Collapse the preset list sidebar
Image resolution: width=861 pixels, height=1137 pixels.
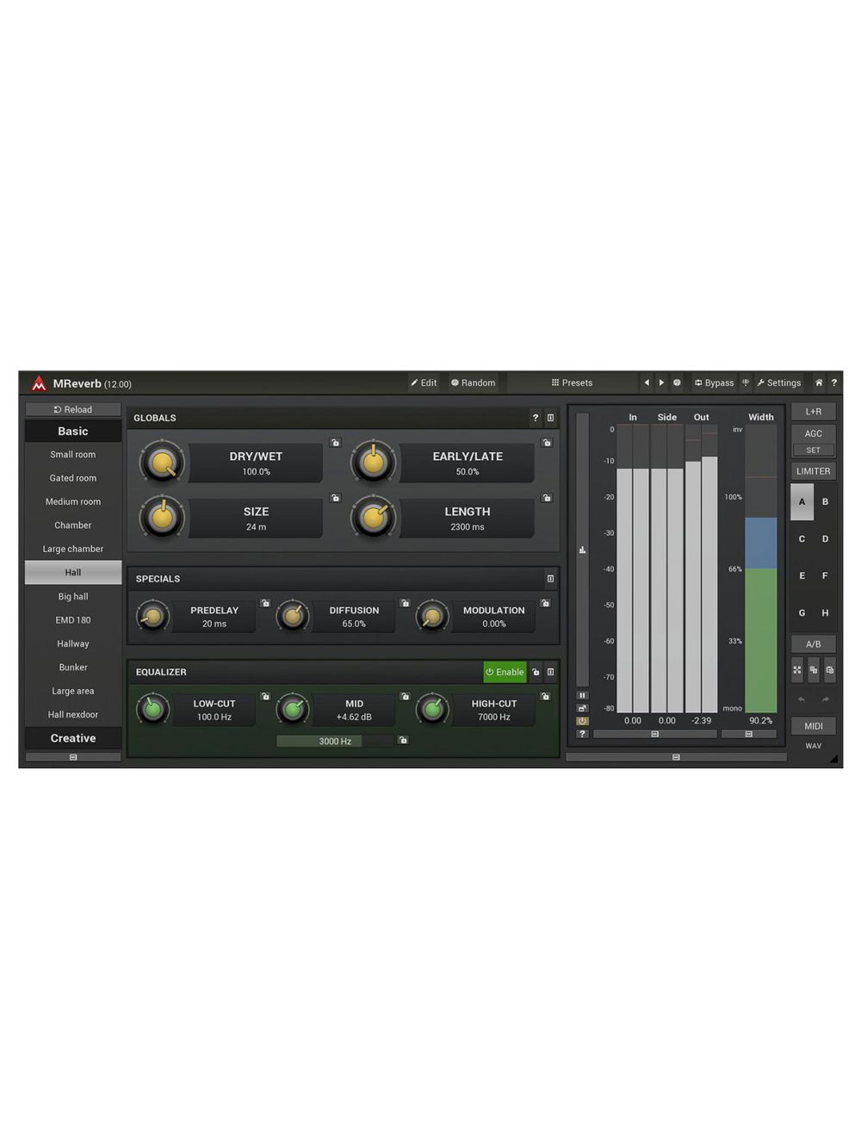point(73,755)
